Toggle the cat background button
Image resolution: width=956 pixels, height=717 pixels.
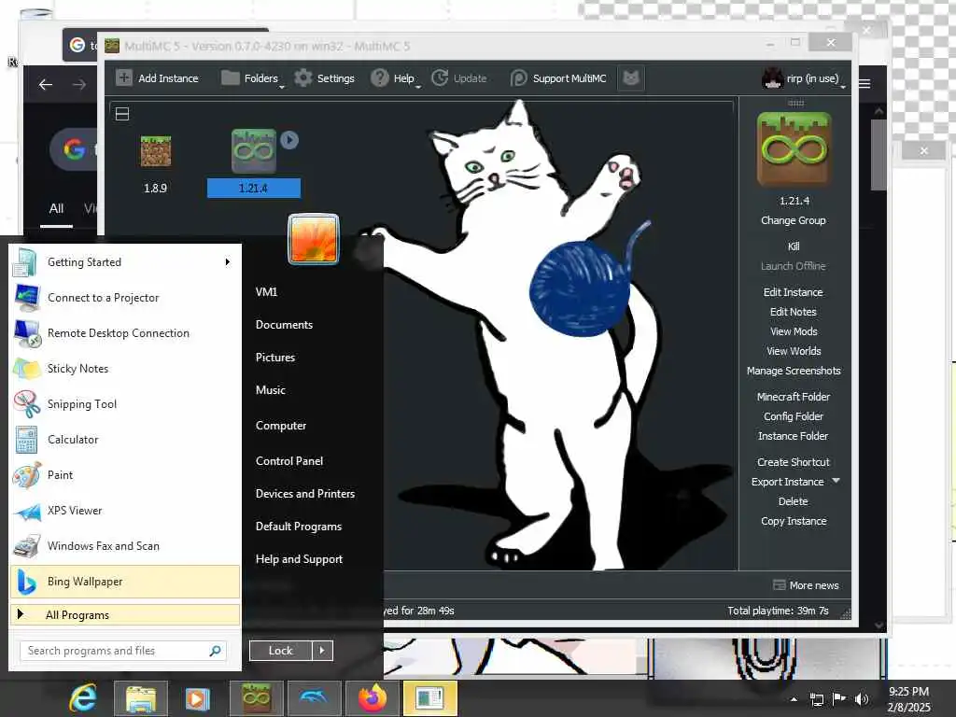pyautogui.click(x=631, y=78)
